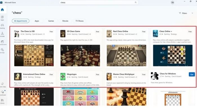Click "Play against the right A.I. level" description
The image size is (197, 111).
[x=76, y=40]
